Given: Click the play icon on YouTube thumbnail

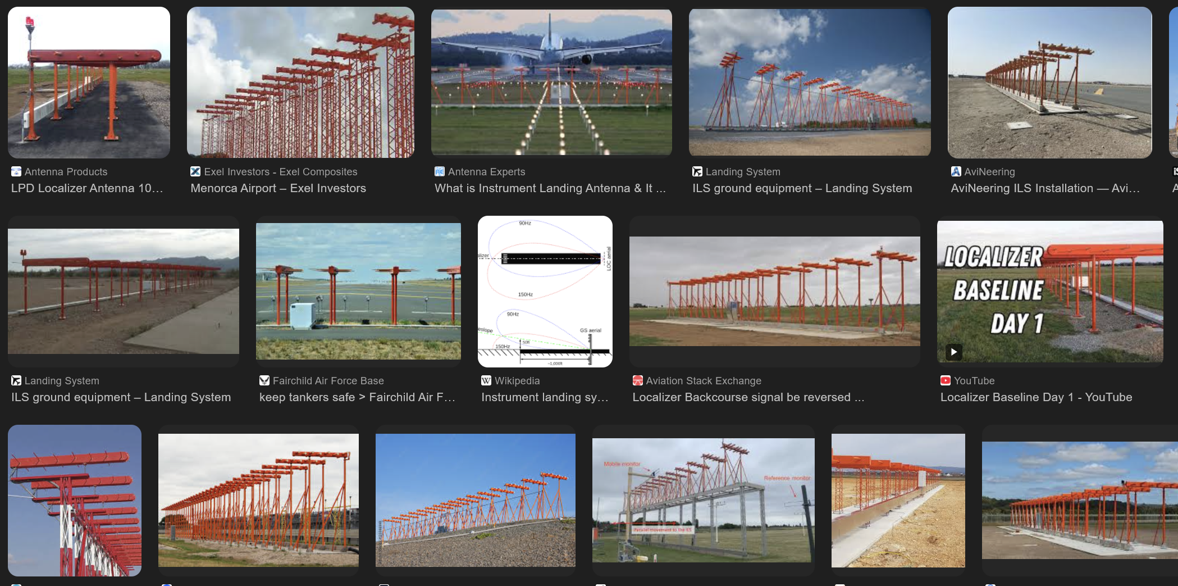Looking at the screenshot, I should click(x=954, y=352).
